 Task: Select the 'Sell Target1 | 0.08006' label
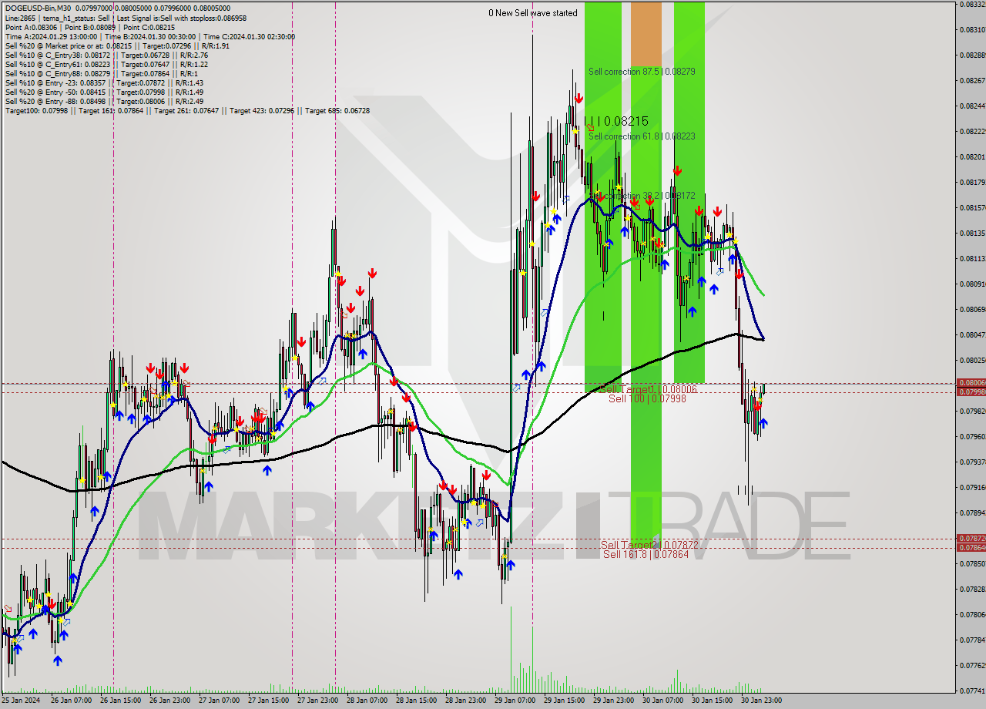click(x=647, y=390)
